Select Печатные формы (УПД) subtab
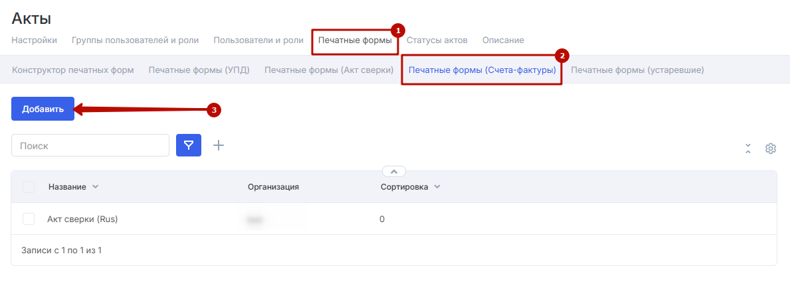The width and height of the screenshot is (790, 303). 199,70
